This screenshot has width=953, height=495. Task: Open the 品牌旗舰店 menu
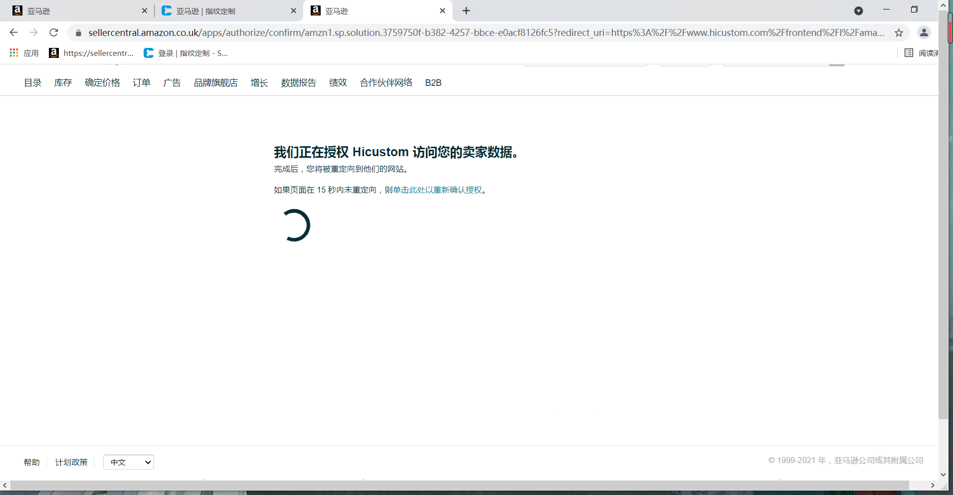click(x=216, y=83)
